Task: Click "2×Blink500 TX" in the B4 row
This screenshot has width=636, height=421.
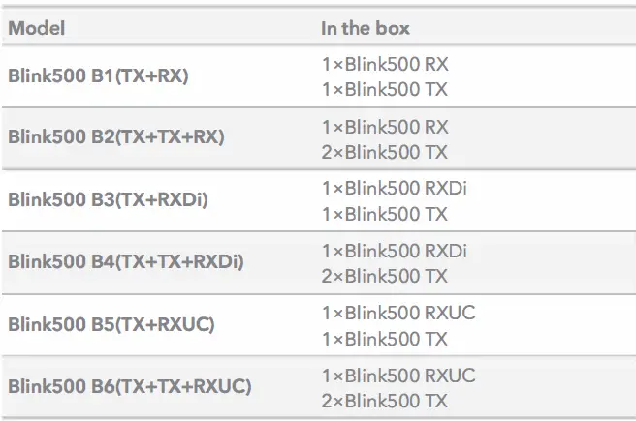Action: 385,276
